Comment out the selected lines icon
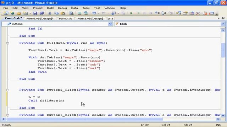 pos(79,13)
